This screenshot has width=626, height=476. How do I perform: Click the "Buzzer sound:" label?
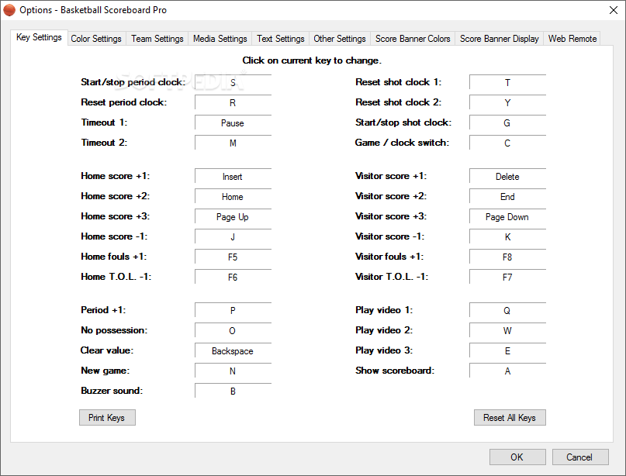coord(112,391)
